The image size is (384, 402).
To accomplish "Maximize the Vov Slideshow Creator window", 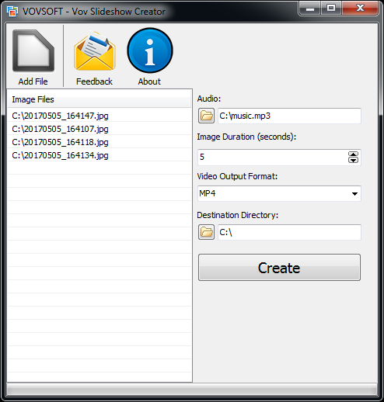I will (x=331, y=9).
